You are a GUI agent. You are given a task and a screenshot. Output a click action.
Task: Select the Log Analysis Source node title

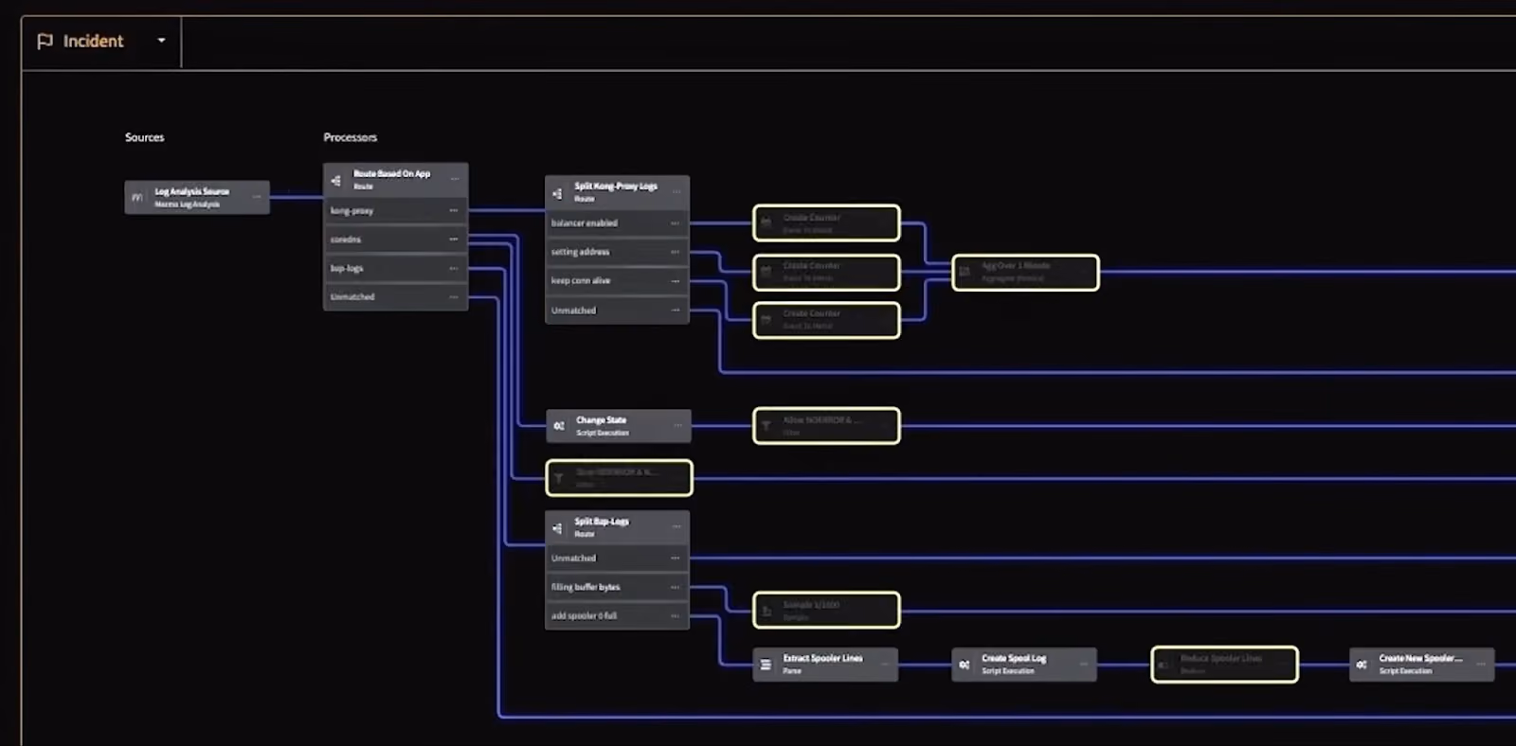[x=191, y=191]
